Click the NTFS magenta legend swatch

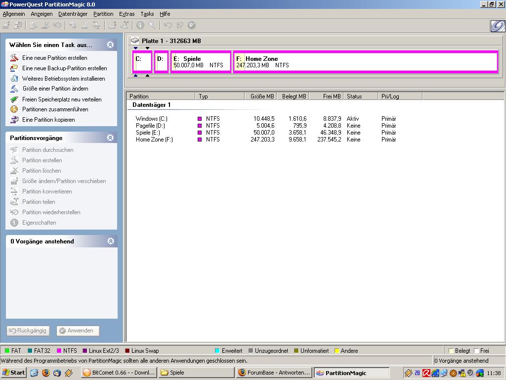click(x=59, y=351)
